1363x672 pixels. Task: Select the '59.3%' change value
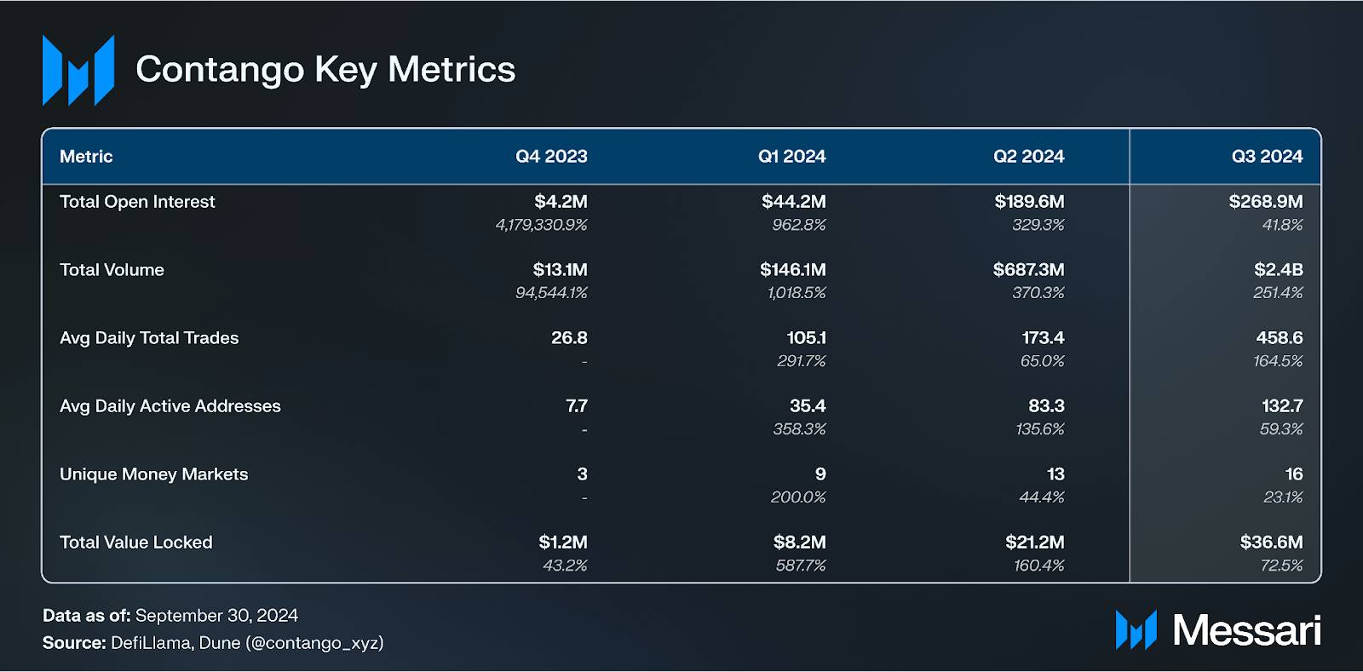[1281, 429]
